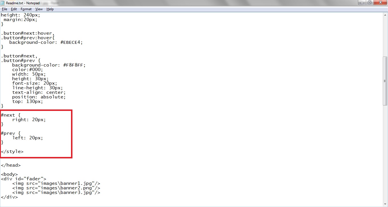Click the banner2.png image source line
This screenshot has width=388, height=207.
[x=56, y=188]
